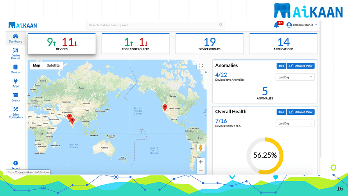Open the demo@aikaan.io account menu
Viewport: 348px width, 196px height.
301,25
